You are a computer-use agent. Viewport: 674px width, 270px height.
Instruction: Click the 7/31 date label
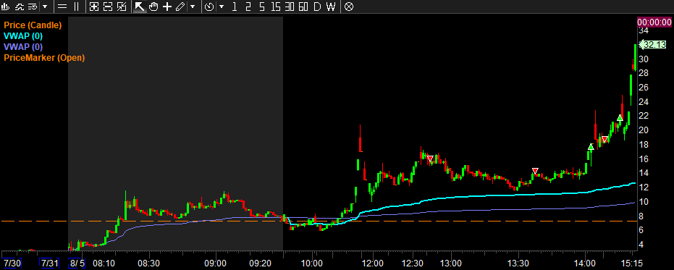tap(49, 262)
